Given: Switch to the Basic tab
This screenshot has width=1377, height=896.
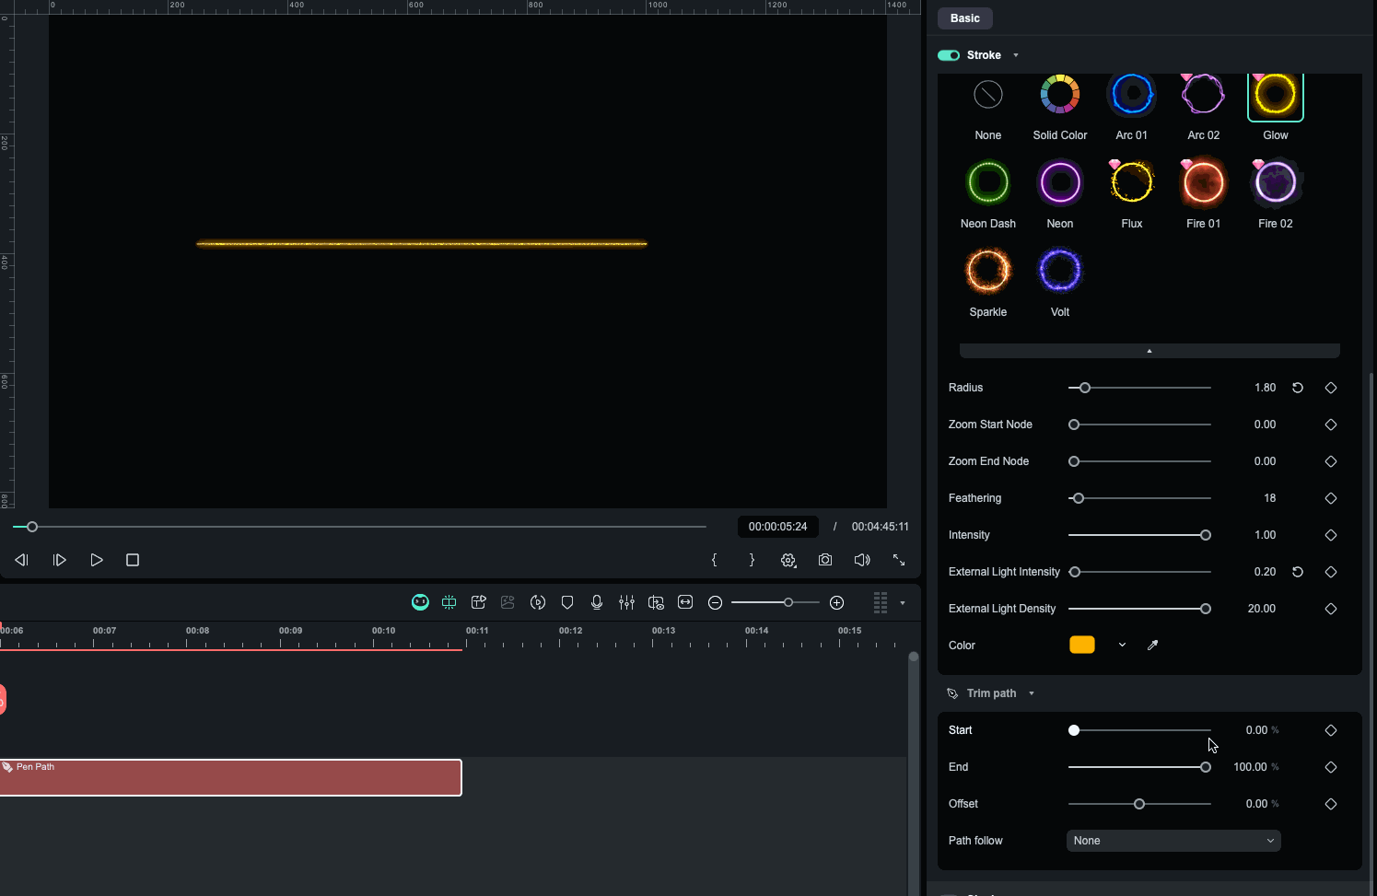Looking at the screenshot, I should pyautogui.click(x=964, y=17).
